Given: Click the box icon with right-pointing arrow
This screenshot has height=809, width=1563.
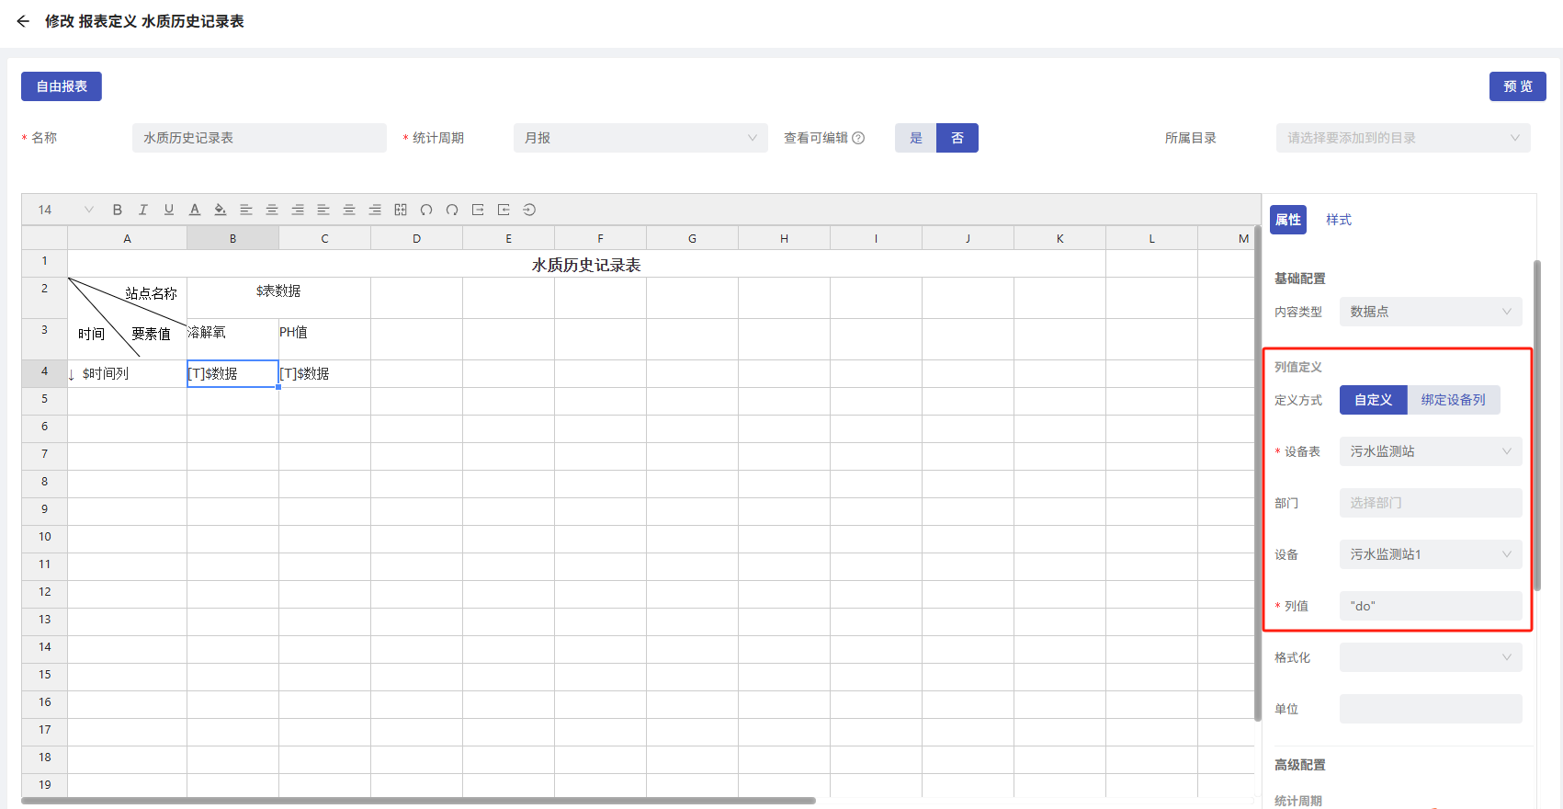Looking at the screenshot, I should click(478, 210).
